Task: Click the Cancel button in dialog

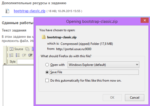Action: coord(135,98)
